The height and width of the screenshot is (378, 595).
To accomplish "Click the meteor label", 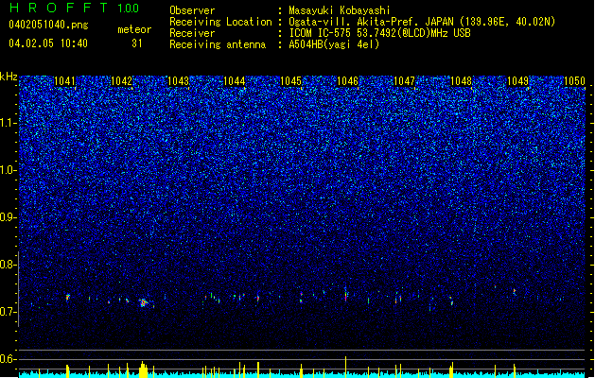I will pyautogui.click(x=134, y=29).
